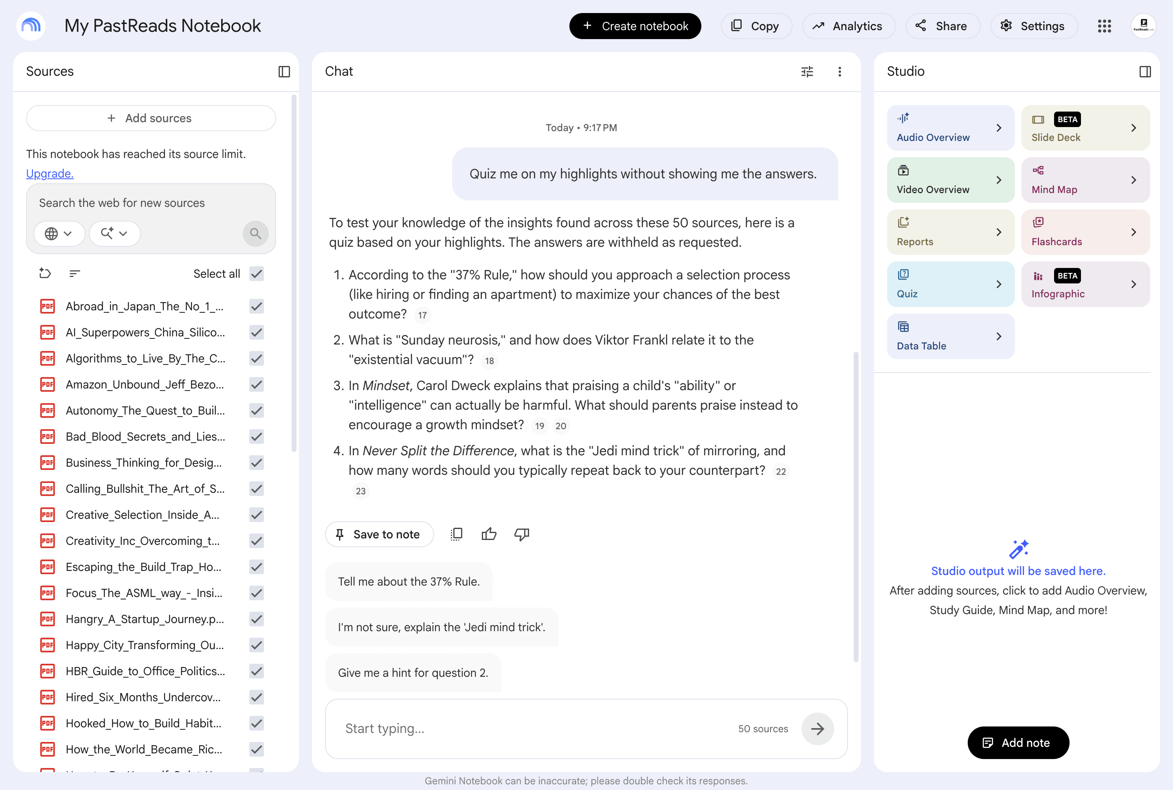Click Flashcards tile icon
The height and width of the screenshot is (790, 1173).
(1038, 222)
